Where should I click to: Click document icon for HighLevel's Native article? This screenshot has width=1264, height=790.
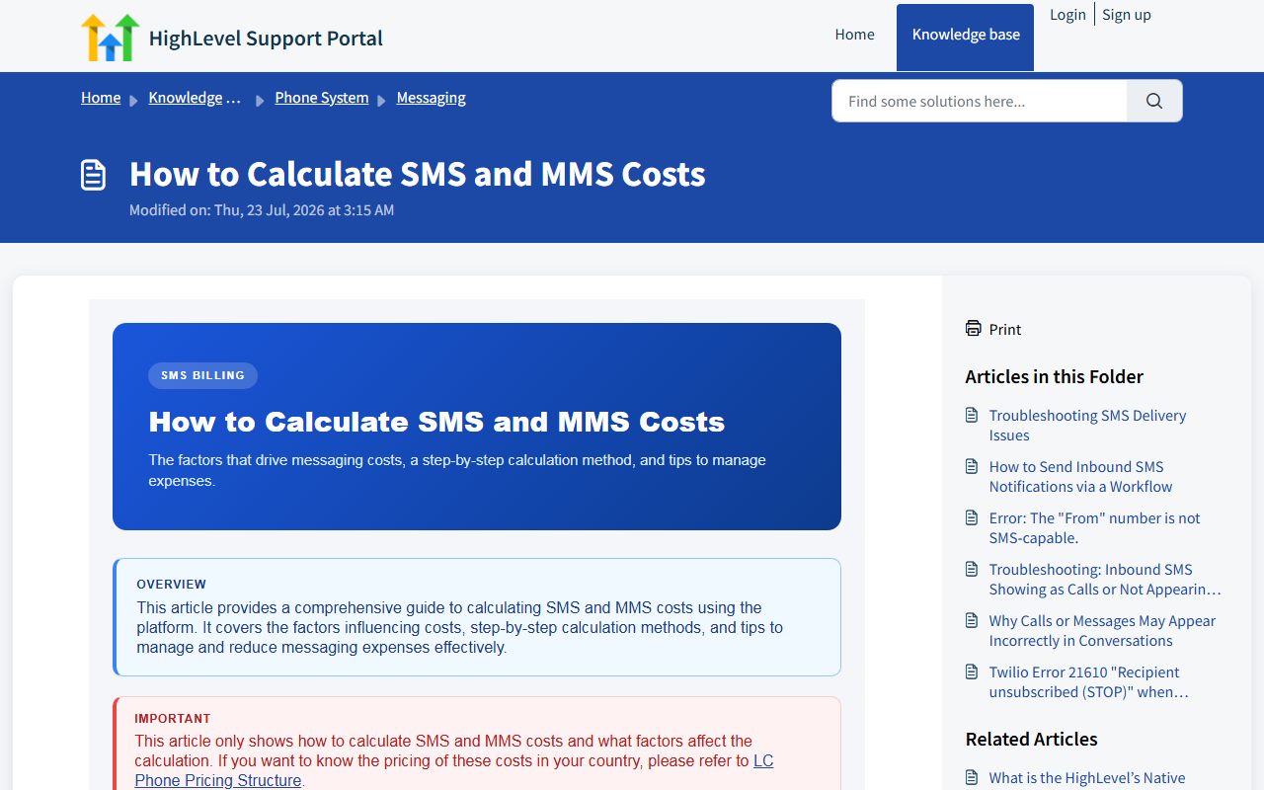[x=972, y=778]
